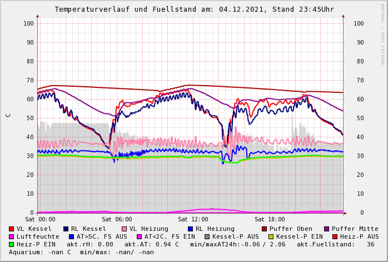Select the pink VL Heizung legend swatch
388x262 pixels.
(125, 229)
